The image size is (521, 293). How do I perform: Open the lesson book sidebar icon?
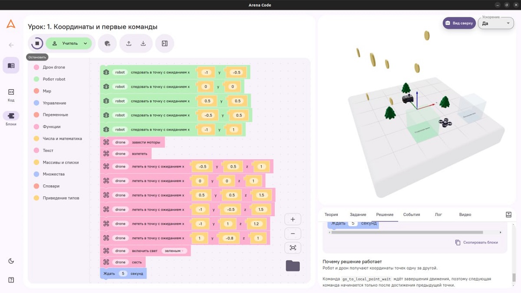[11, 66]
